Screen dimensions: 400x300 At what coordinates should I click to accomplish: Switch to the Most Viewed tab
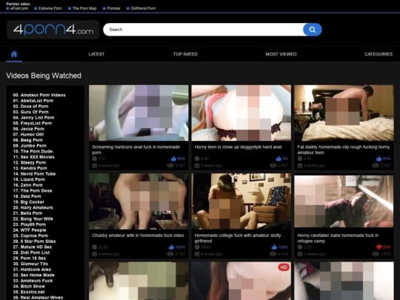281,54
